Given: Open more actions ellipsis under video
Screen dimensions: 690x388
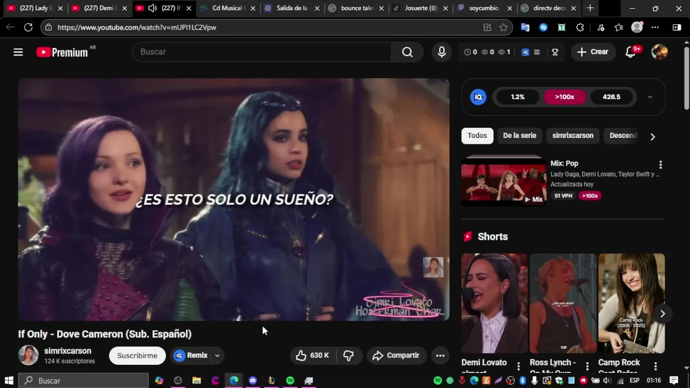Looking at the screenshot, I should 440,355.
